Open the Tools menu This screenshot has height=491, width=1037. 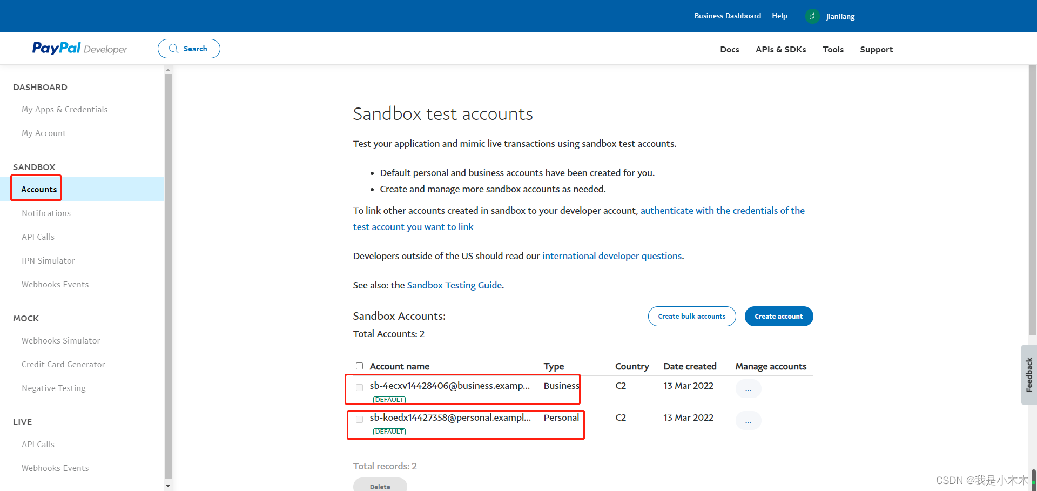833,49
